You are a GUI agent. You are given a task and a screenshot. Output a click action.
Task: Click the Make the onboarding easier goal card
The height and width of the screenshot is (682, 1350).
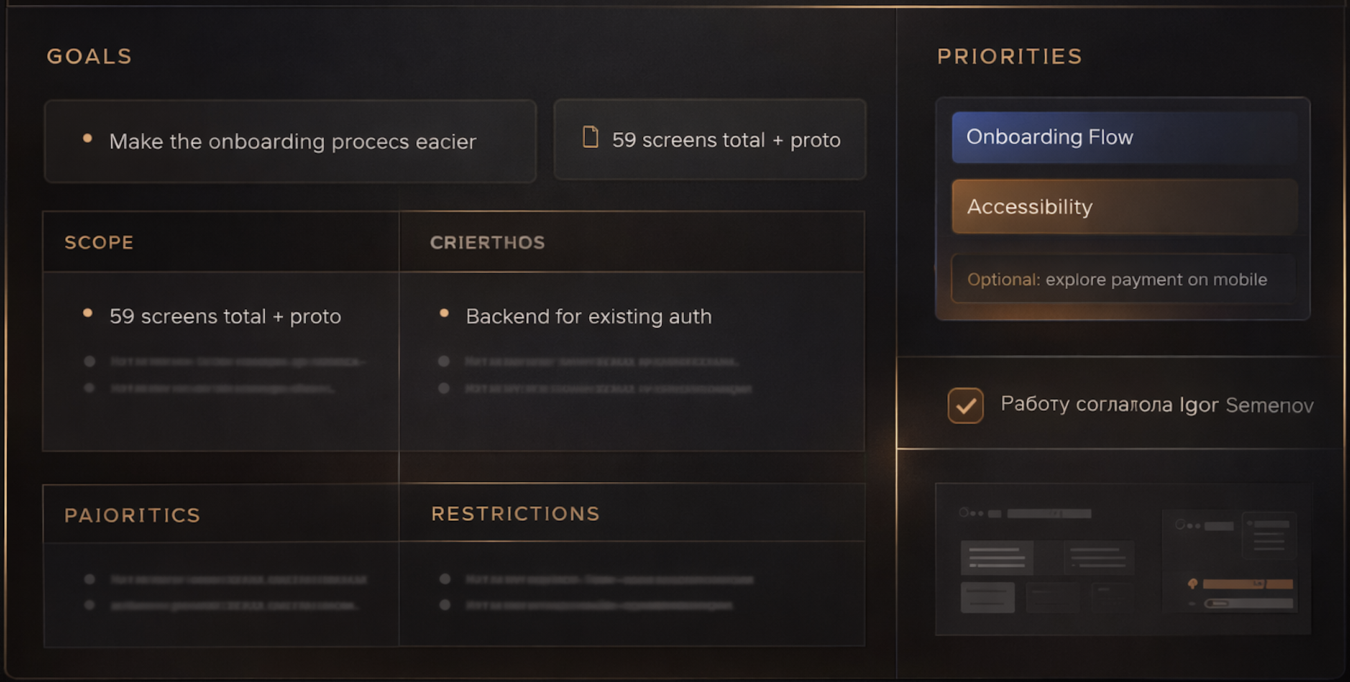(291, 141)
